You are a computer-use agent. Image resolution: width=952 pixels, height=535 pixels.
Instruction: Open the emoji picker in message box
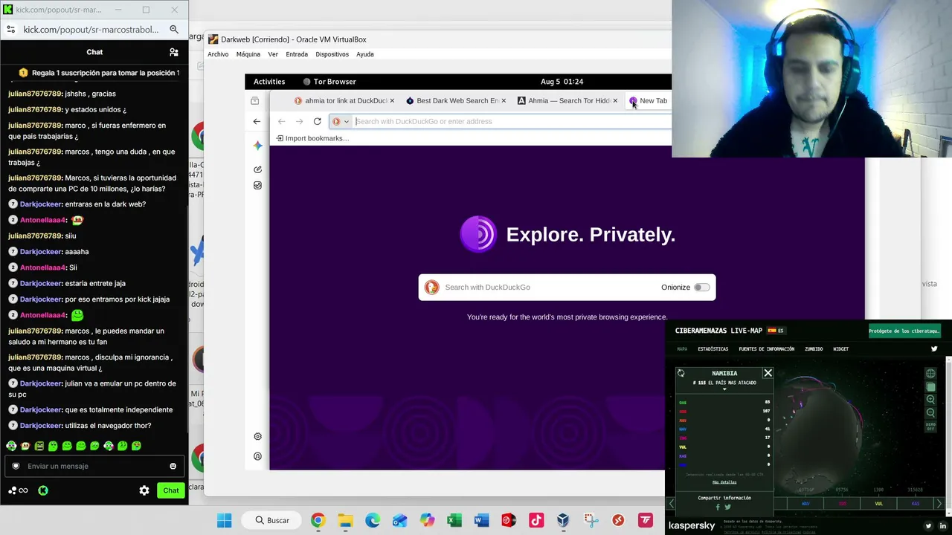click(x=173, y=466)
